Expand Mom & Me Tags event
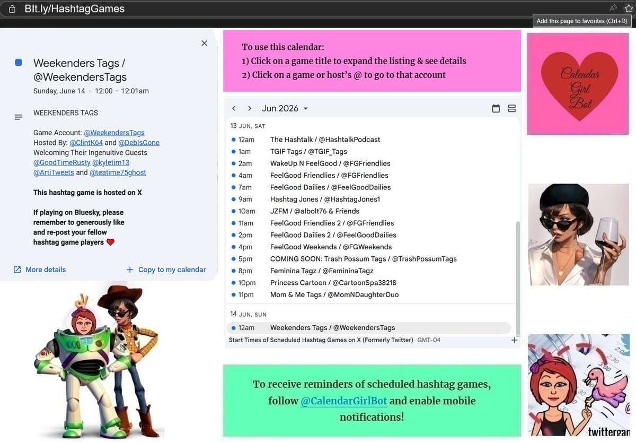 370,295
